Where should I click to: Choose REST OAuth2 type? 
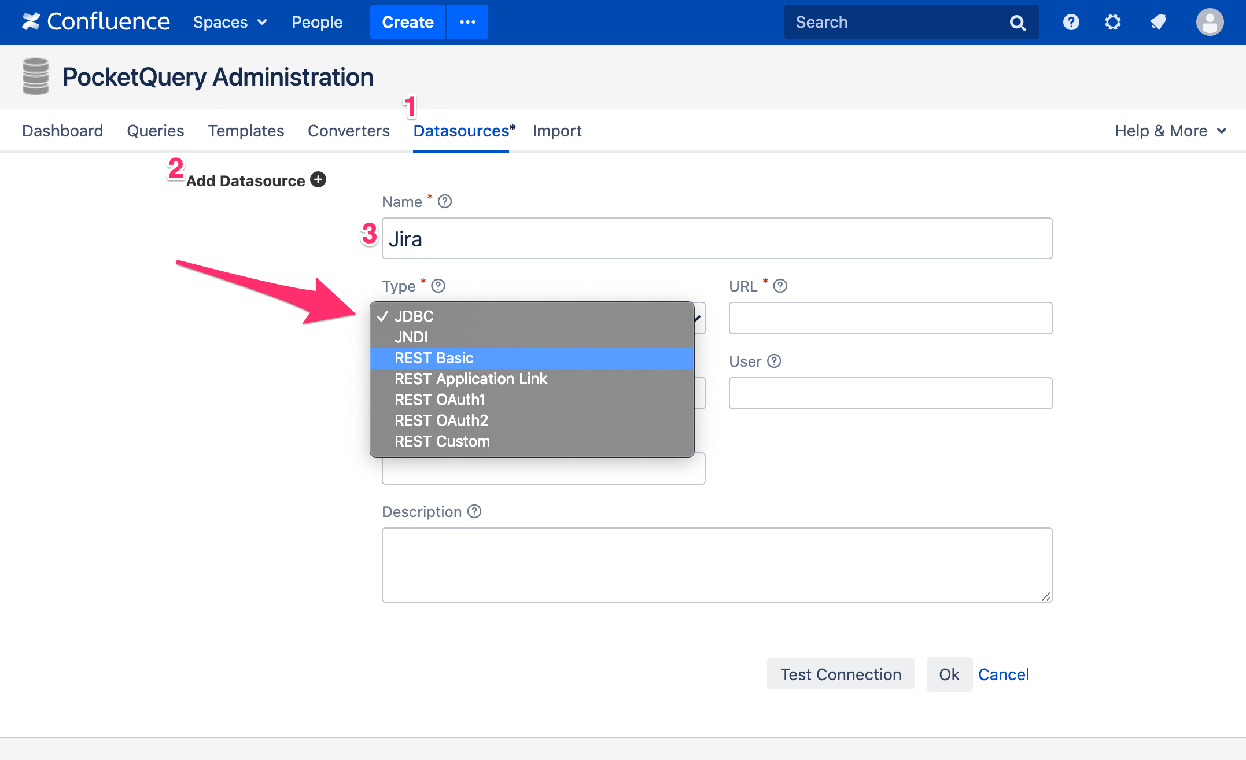[532, 420]
